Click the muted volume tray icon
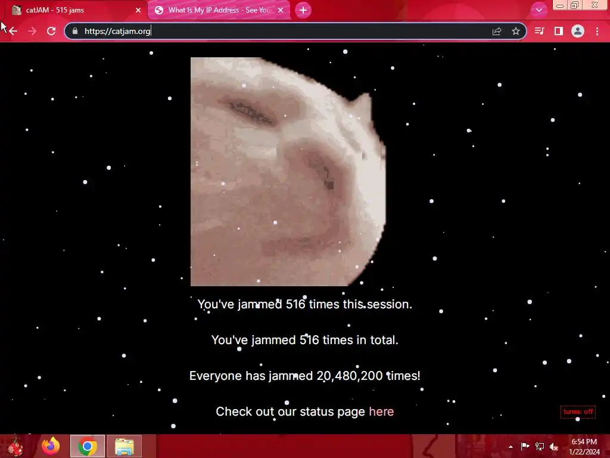Viewport: 610px width, 458px height. coord(554,447)
